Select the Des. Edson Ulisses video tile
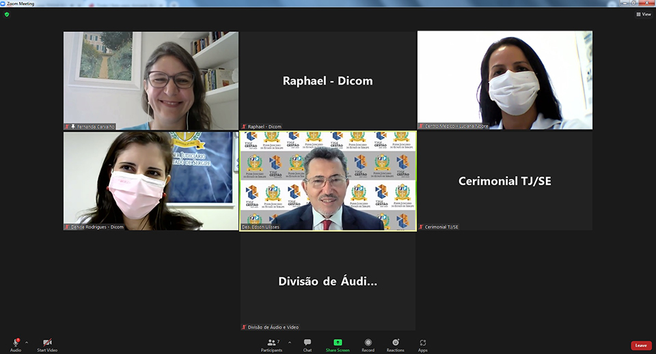Screen dimensions: 656x354 coord(328,181)
